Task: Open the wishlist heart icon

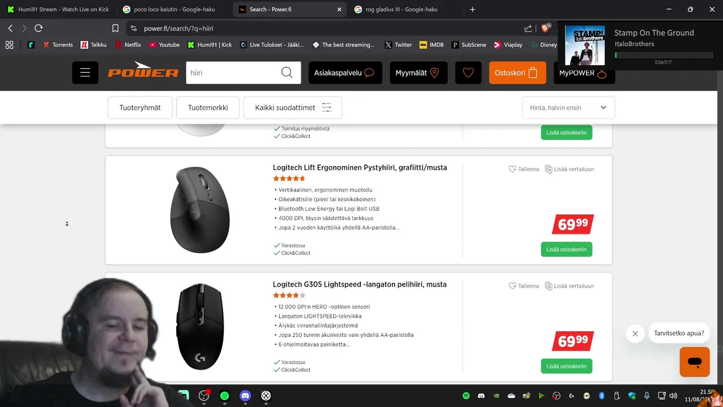Action: pos(468,73)
